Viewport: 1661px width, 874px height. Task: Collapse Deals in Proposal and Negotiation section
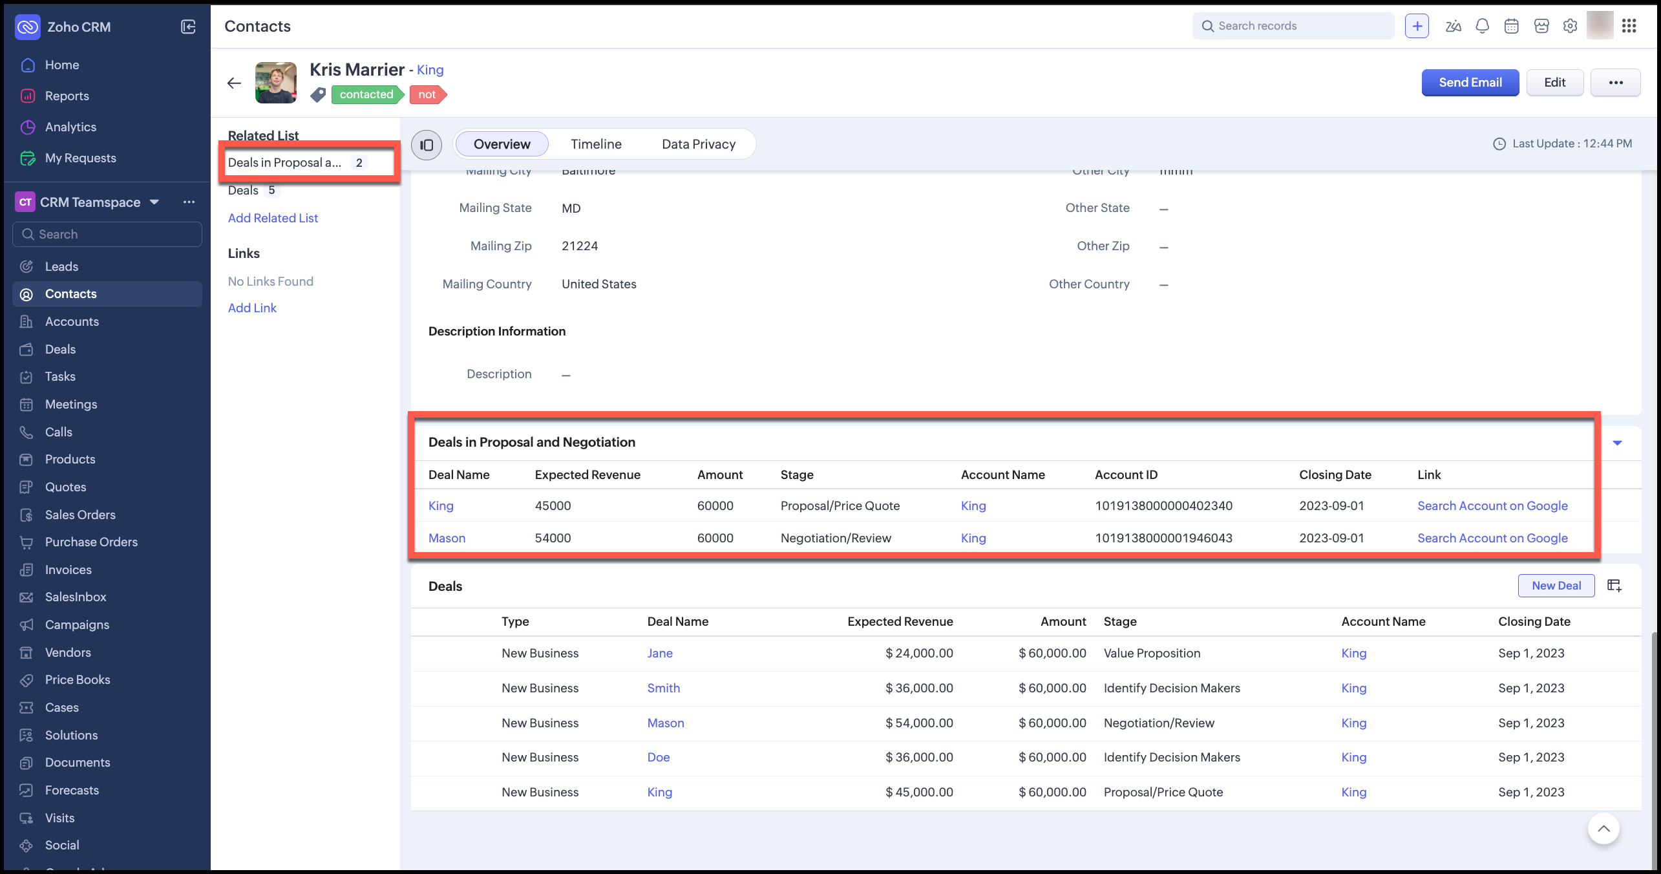click(1617, 443)
